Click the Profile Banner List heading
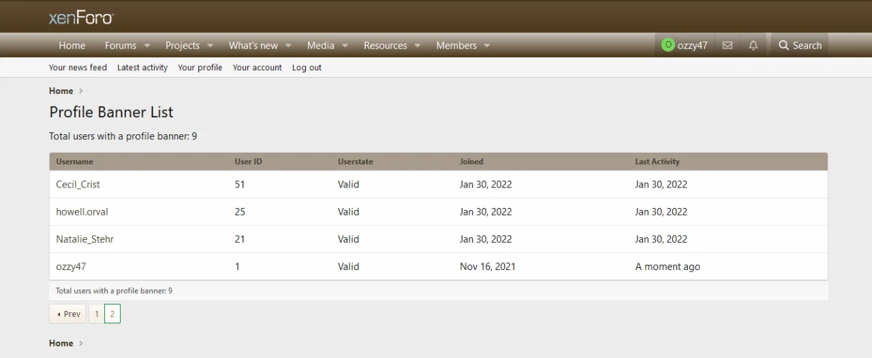872x358 pixels. (x=112, y=112)
